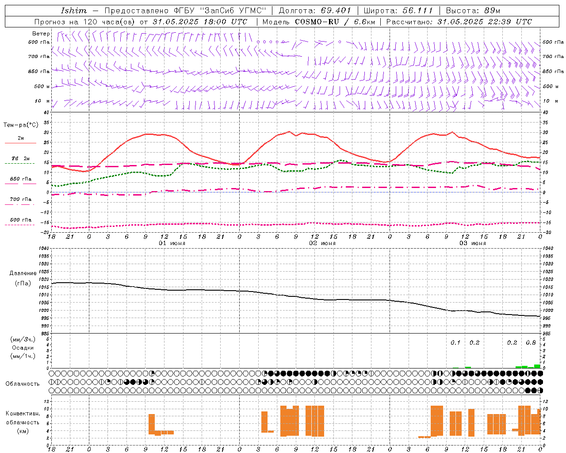
Task: Click the "0.1" precipitation amount value
Action: (x=455, y=343)
